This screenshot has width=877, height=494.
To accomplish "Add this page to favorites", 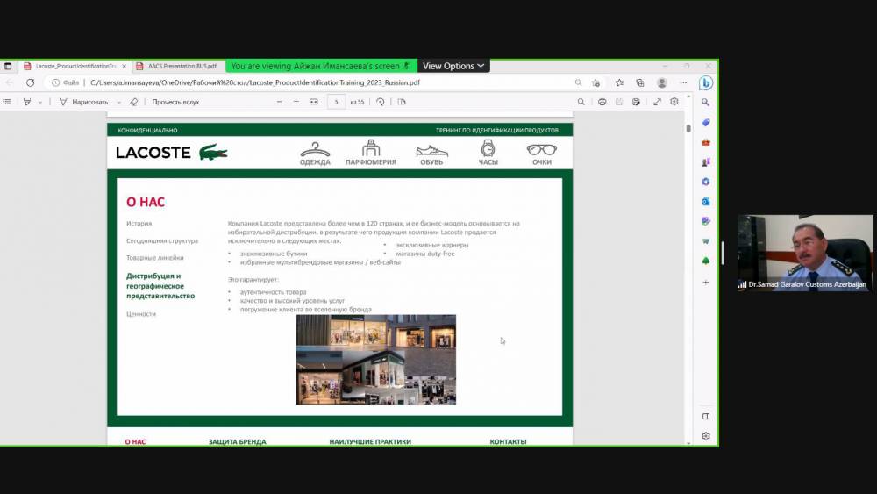I will tap(596, 82).
